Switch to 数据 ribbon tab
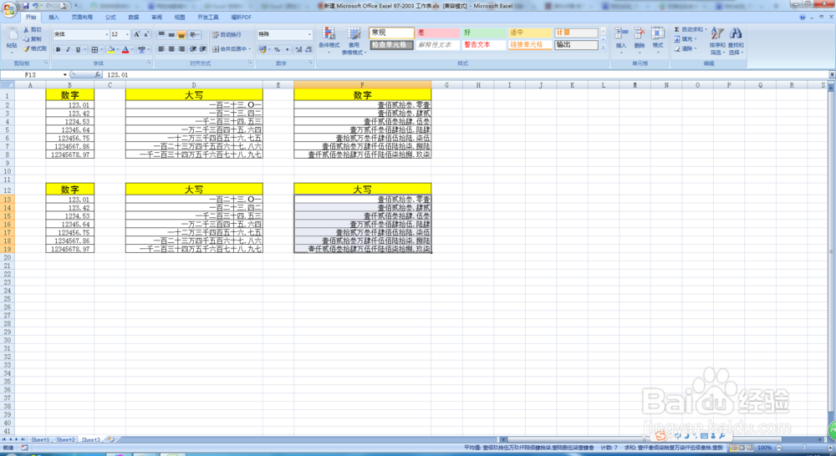Image resolution: width=836 pixels, height=456 pixels. point(134,18)
